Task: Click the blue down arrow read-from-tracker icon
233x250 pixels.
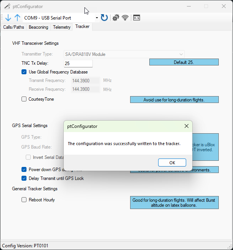Action: click(8, 18)
